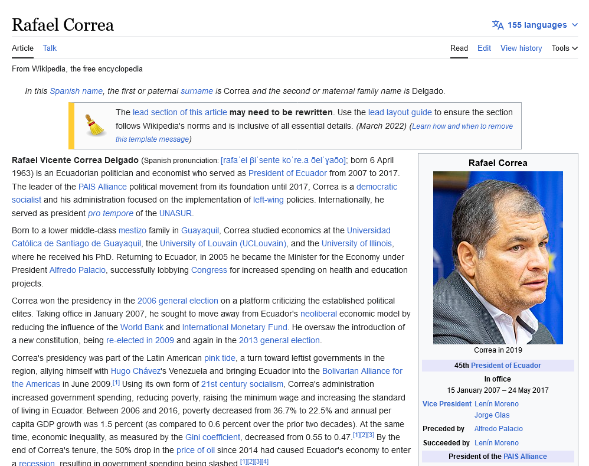Open Rafael Correa portrait photo

click(x=498, y=258)
